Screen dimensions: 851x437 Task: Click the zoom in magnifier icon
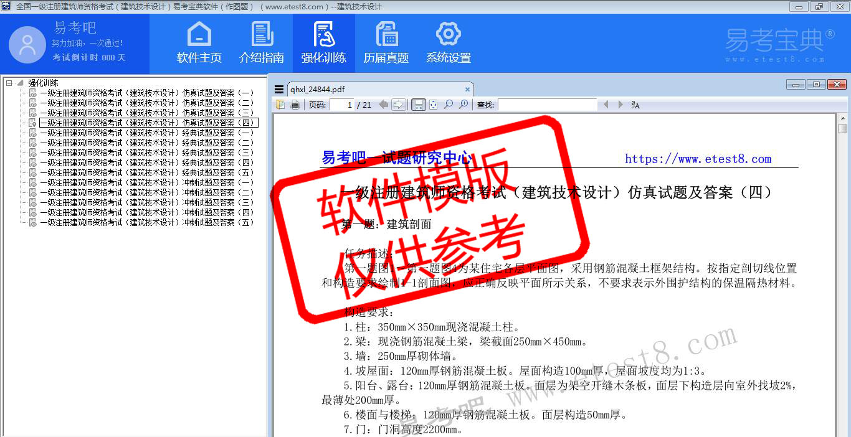[x=464, y=105]
